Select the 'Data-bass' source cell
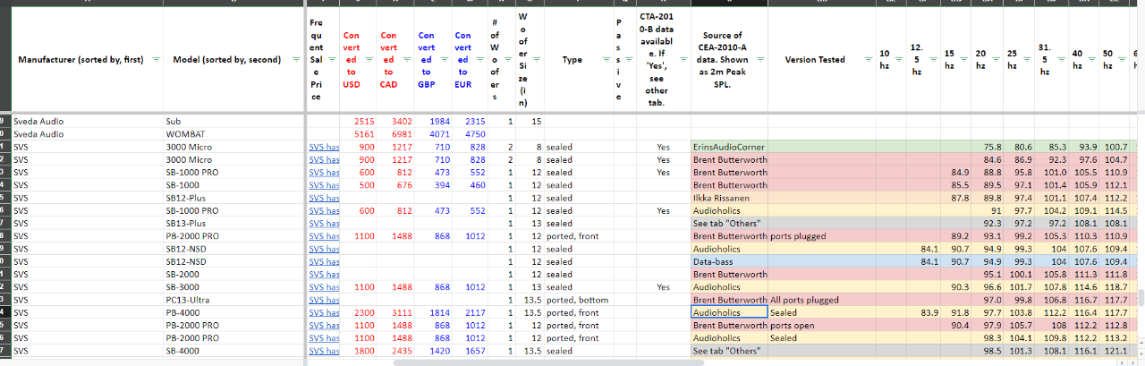Screen dimensions: 1145x366 [x=729, y=260]
